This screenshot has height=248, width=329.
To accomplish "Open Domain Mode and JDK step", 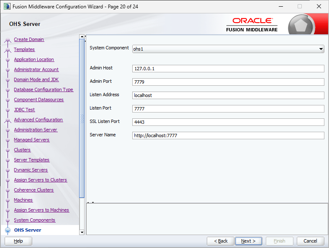I will click(36, 79).
